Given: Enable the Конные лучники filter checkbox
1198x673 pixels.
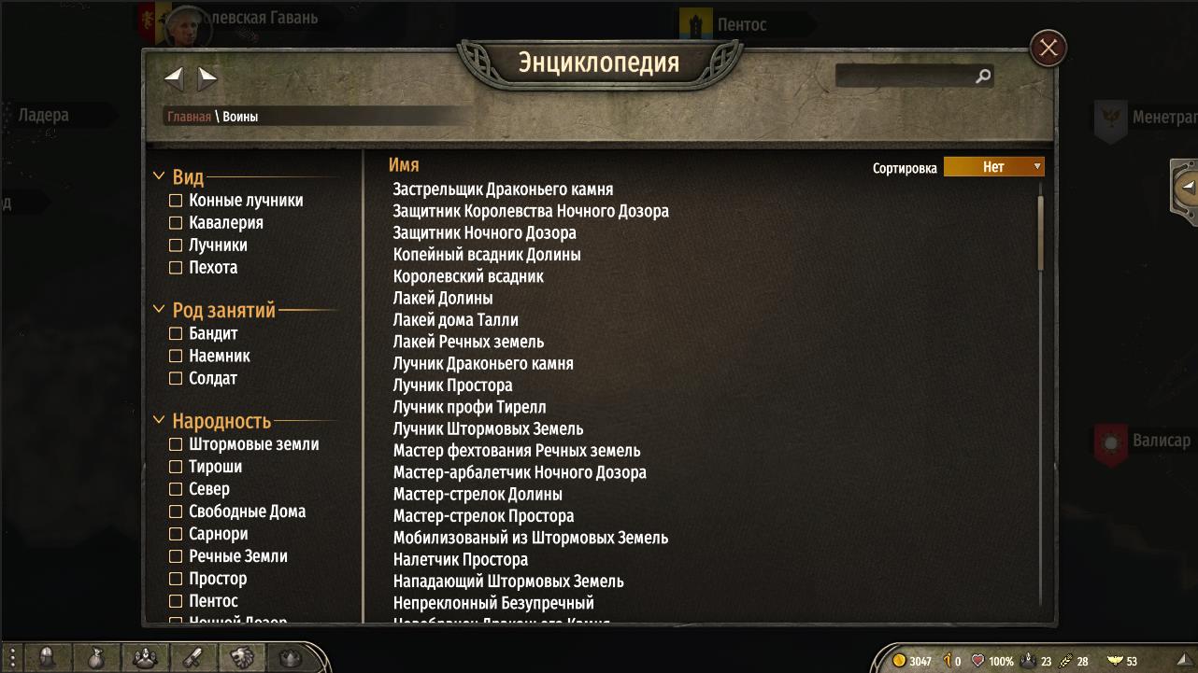Looking at the screenshot, I should pos(175,201).
